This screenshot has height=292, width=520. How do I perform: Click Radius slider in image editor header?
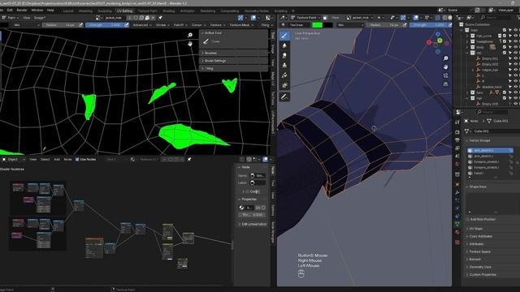[x=60, y=25]
